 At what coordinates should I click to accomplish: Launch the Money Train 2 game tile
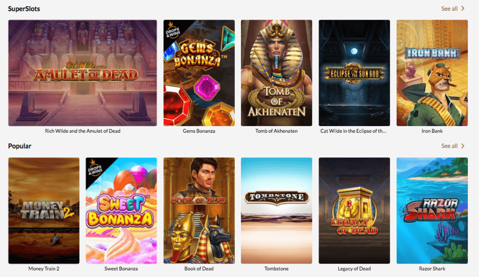pyautogui.click(x=44, y=211)
